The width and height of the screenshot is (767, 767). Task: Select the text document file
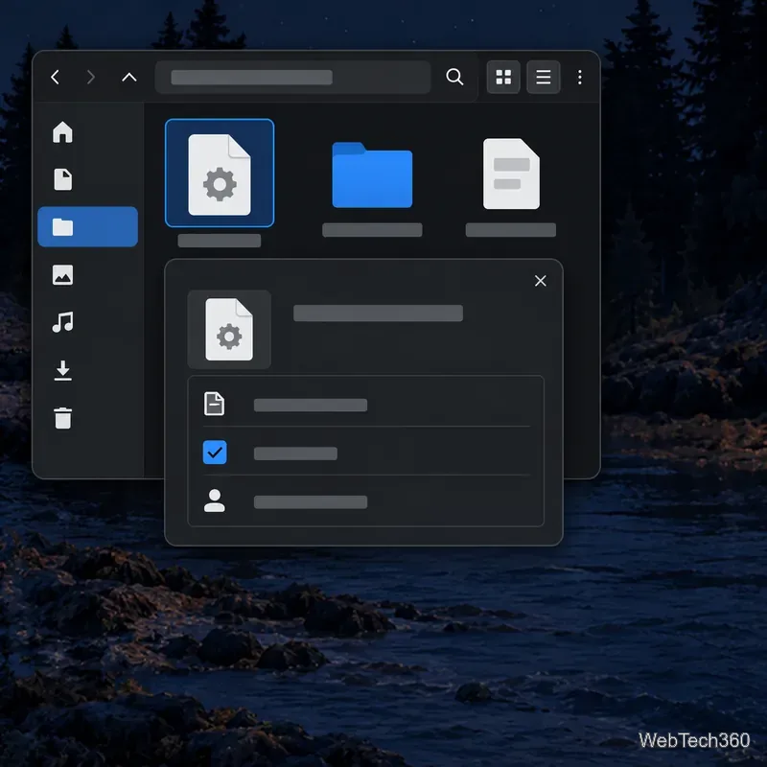(x=511, y=174)
